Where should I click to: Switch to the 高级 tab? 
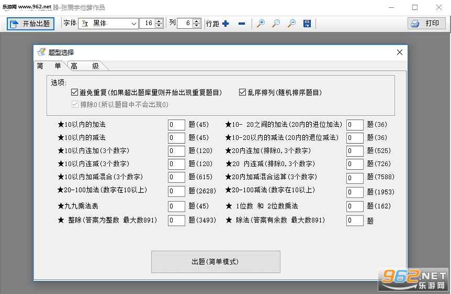[85, 66]
